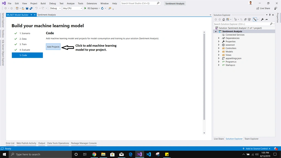Click the browser Refresh toolbar icon
The height and width of the screenshot is (158, 281).
(x=102, y=8)
